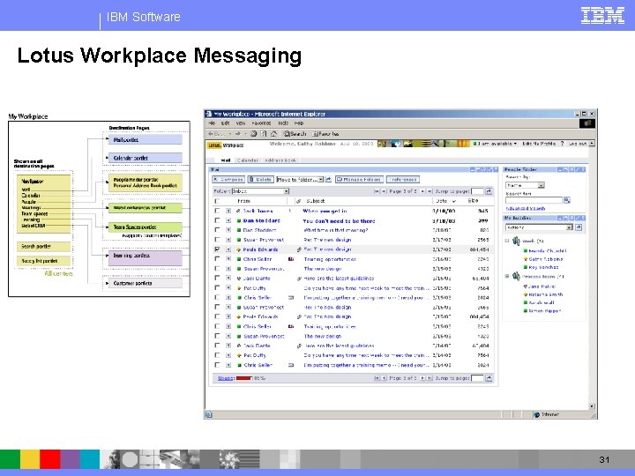Click the Refresh icon in IE toolbar
The image size is (635, 476).
click(264, 134)
